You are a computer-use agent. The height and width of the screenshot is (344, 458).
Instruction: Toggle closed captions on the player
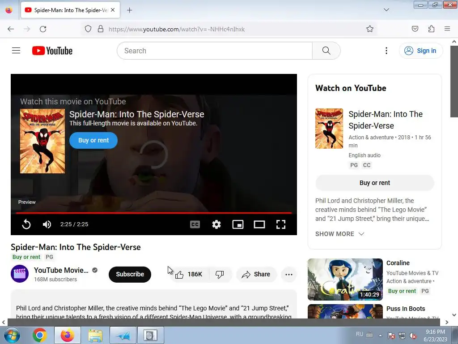(195, 224)
